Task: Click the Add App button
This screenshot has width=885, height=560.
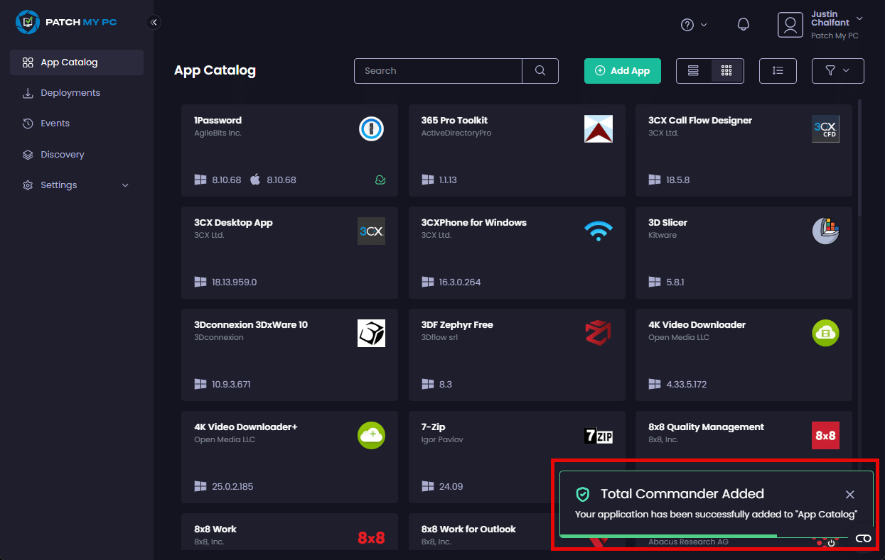Action: pyautogui.click(x=622, y=71)
